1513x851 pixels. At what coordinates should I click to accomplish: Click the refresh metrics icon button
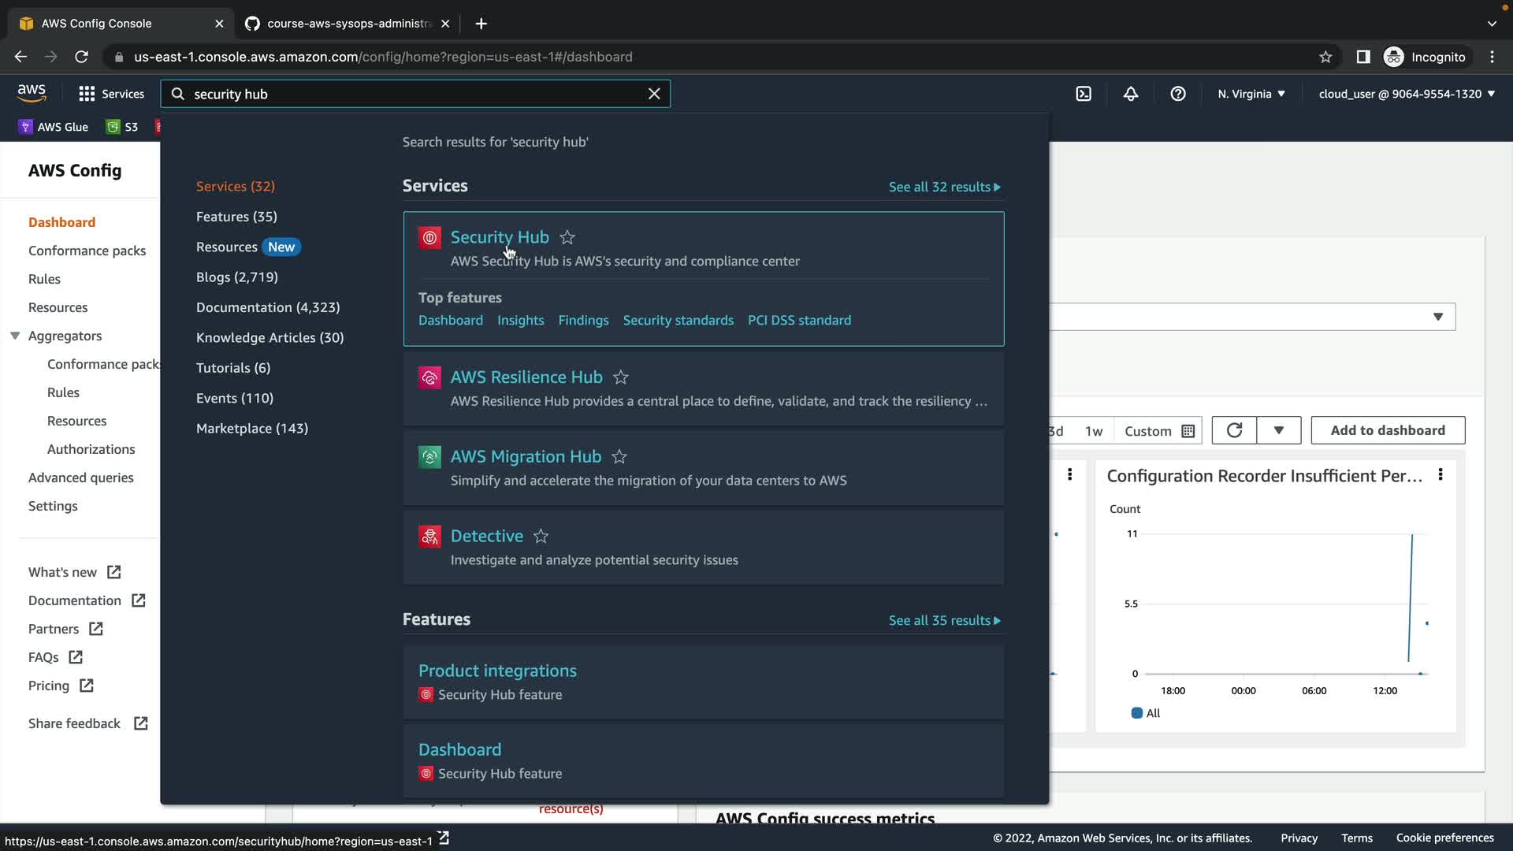(1234, 430)
